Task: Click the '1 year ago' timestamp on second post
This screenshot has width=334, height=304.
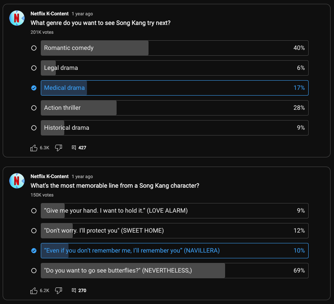Action: click(x=82, y=177)
